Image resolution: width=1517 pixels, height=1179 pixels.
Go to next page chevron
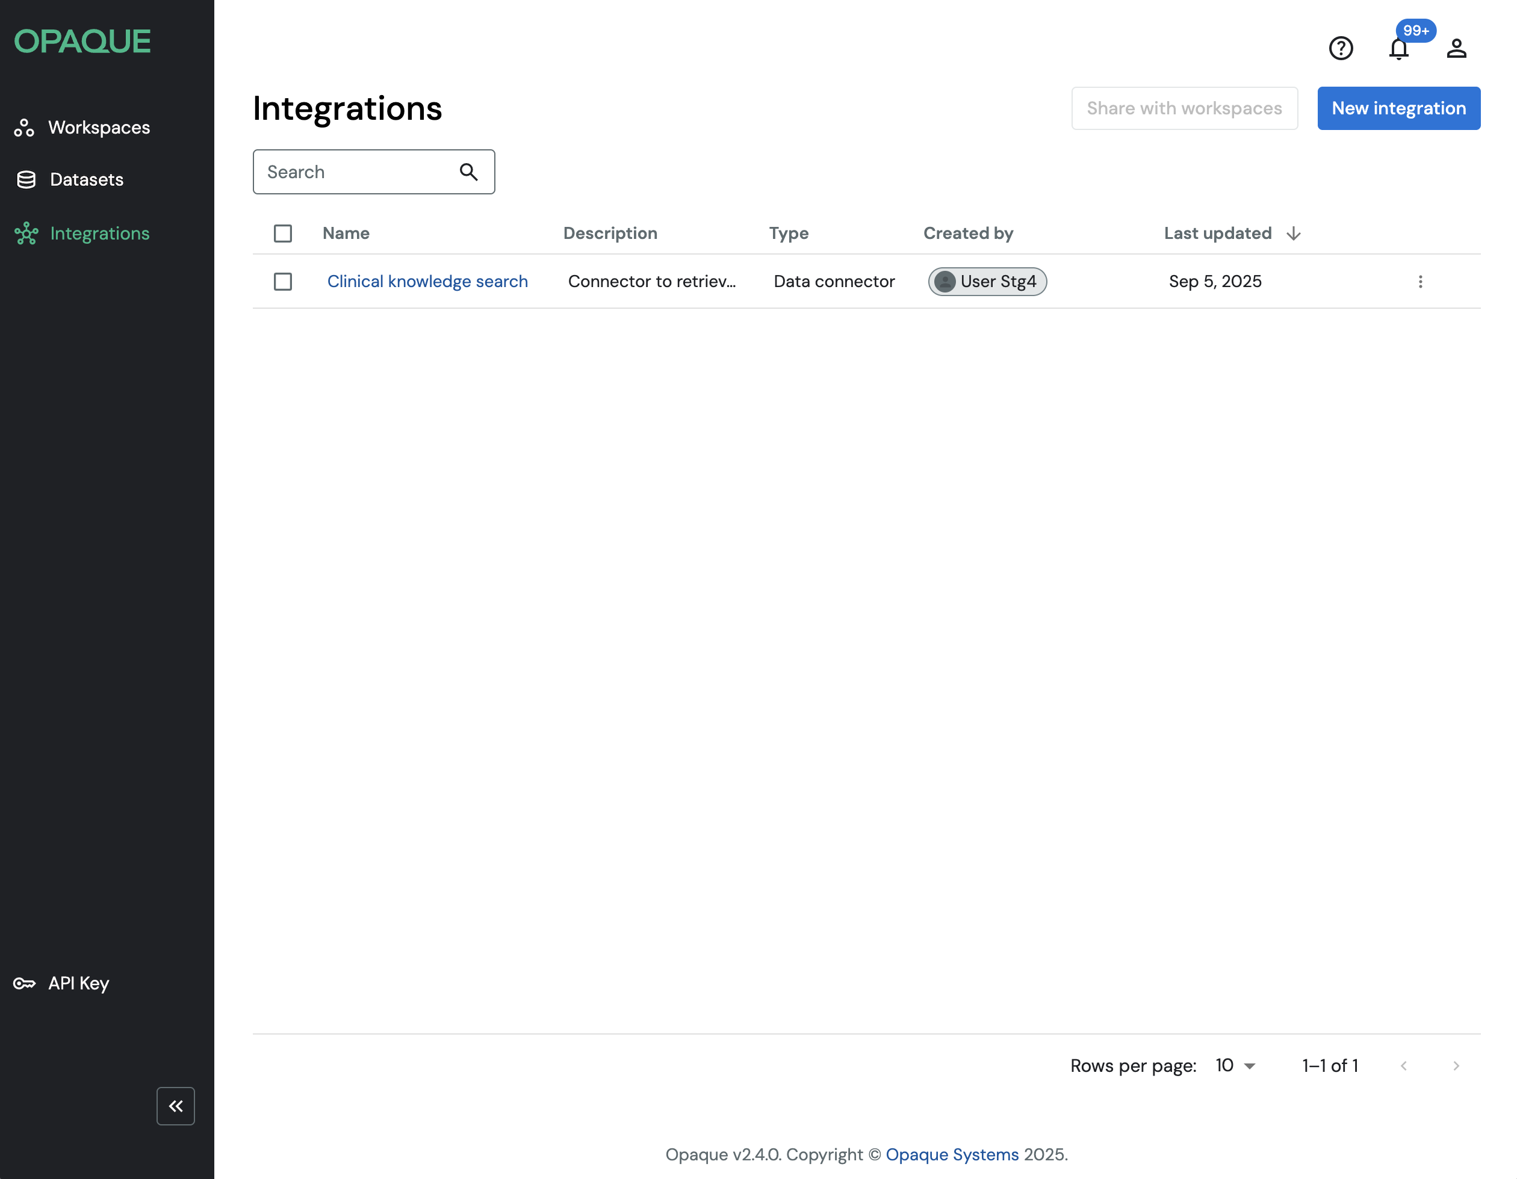pyautogui.click(x=1456, y=1065)
